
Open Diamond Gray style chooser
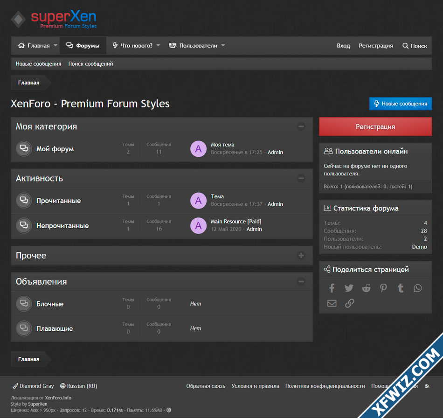33,386
